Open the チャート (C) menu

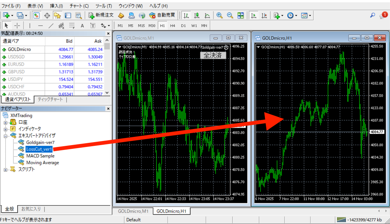coord(79,6)
